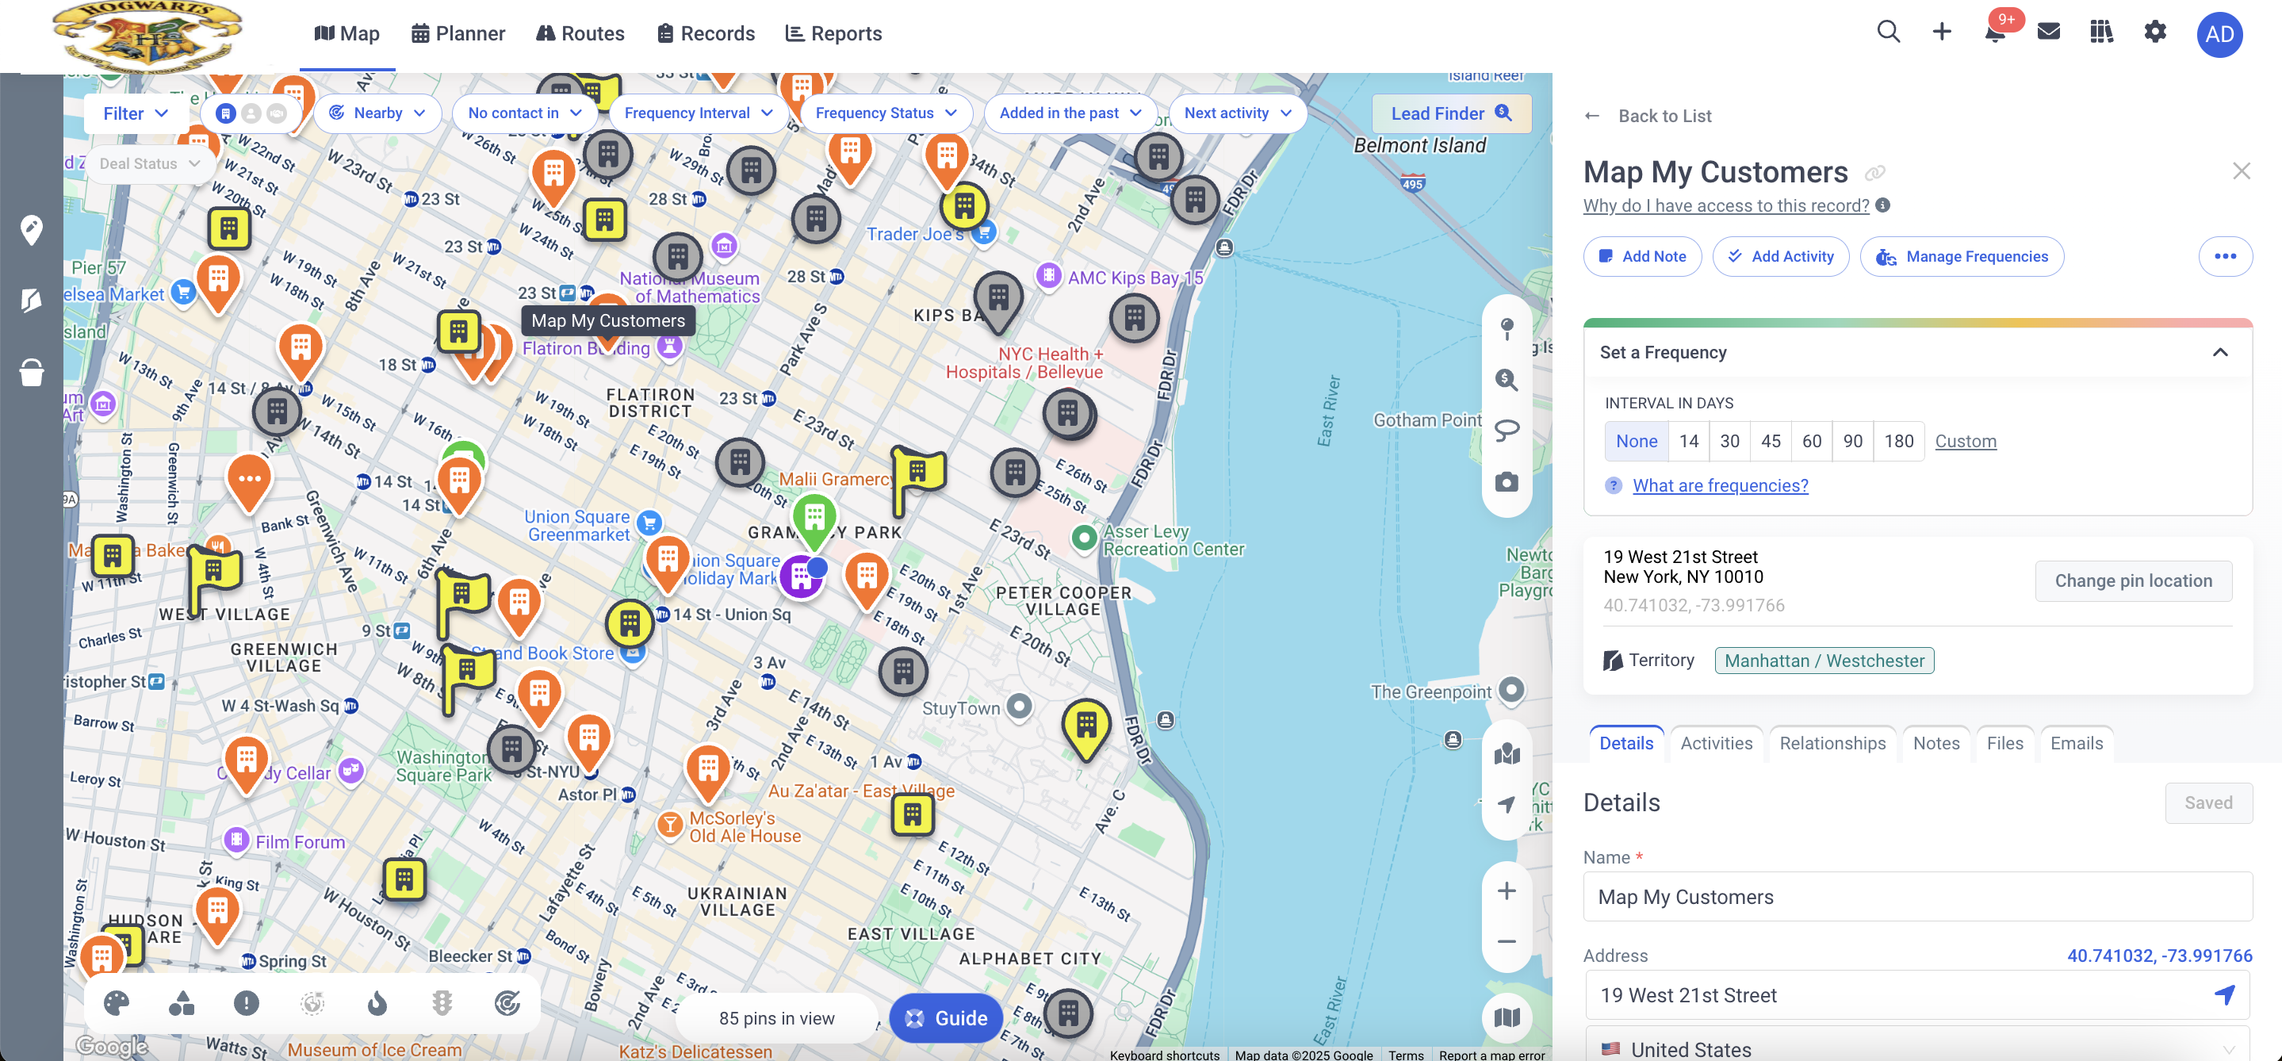Click the copy link icon beside record title
This screenshot has height=1061, width=2282.
click(1874, 173)
